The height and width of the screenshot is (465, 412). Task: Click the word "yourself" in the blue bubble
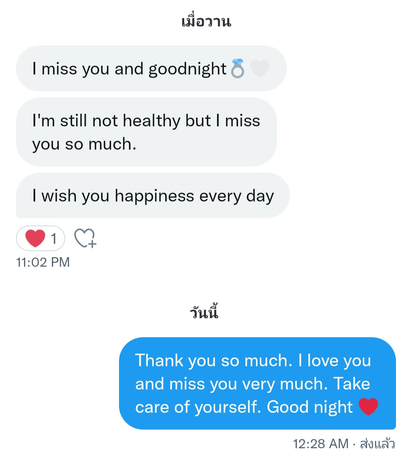228,407
